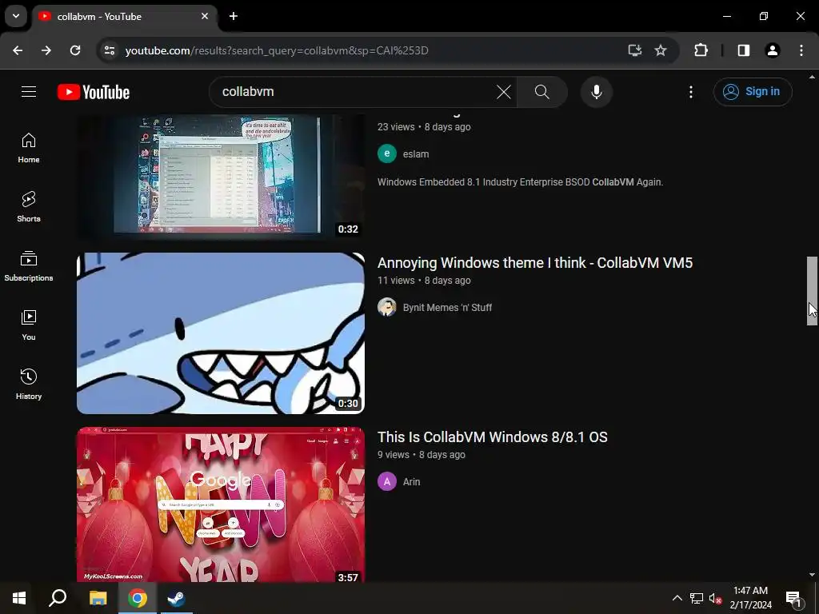Image resolution: width=819 pixels, height=614 pixels.
Task: Open Steam from taskbar
Action: pyautogui.click(x=176, y=598)
